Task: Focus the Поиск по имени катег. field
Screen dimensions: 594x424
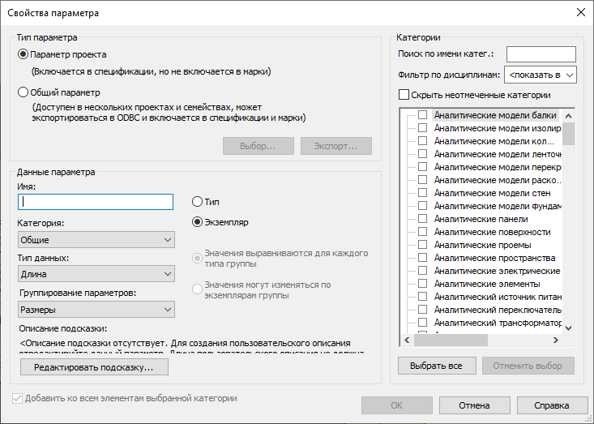Action: pos(541,54)
